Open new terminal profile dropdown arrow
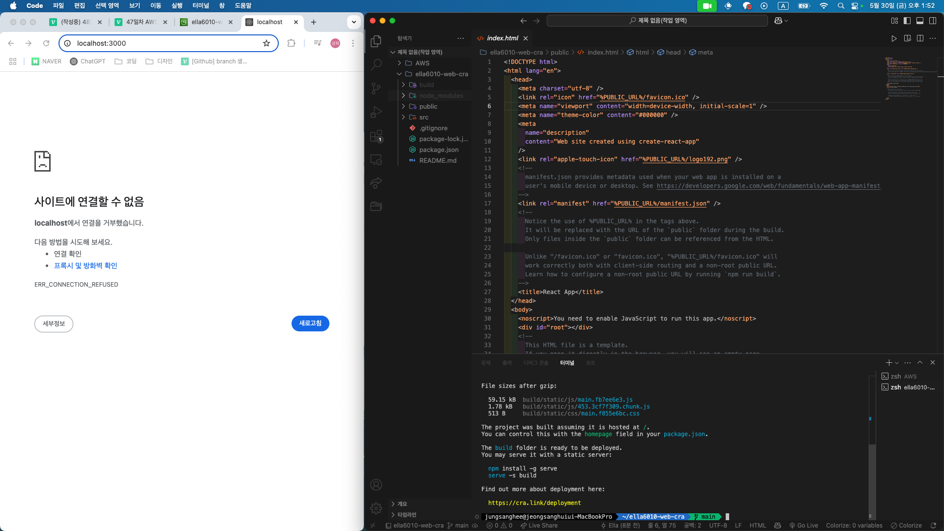 click(897, 363)
